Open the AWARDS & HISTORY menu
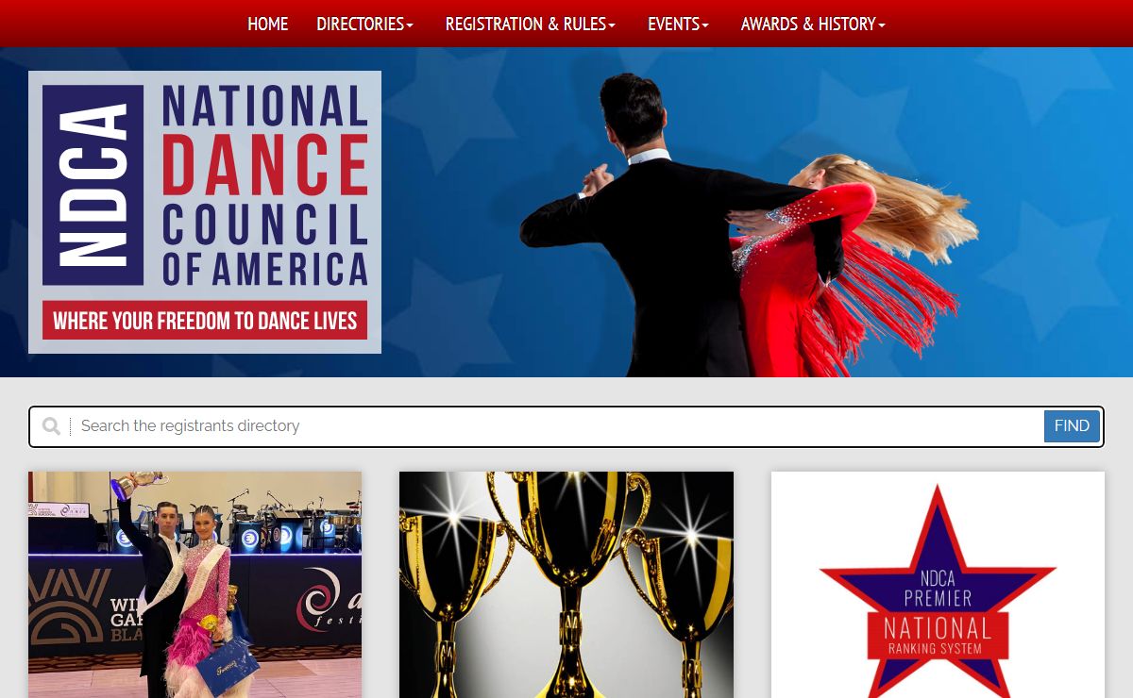1133x698 pixels. coord(813,24)
